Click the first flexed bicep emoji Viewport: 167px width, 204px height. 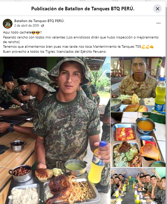tap(143, 47)
